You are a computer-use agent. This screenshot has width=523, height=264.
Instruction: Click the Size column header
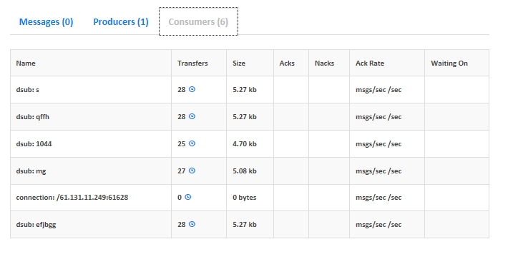click(239, 64)
